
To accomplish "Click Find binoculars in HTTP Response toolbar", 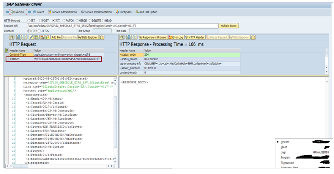I will [129, 37].
